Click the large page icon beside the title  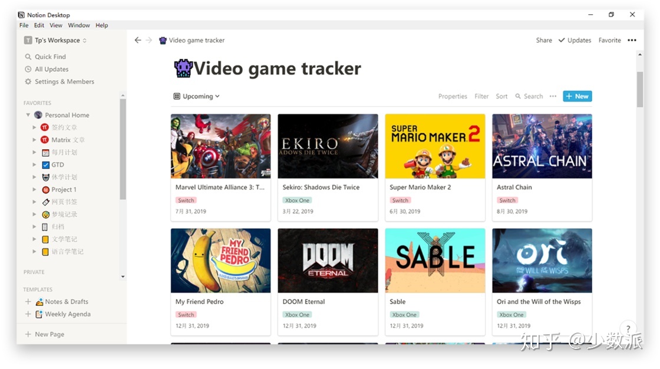[x=183, y=68]
